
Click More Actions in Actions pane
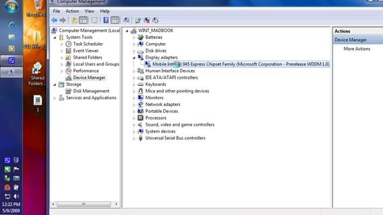pos(357,49)
